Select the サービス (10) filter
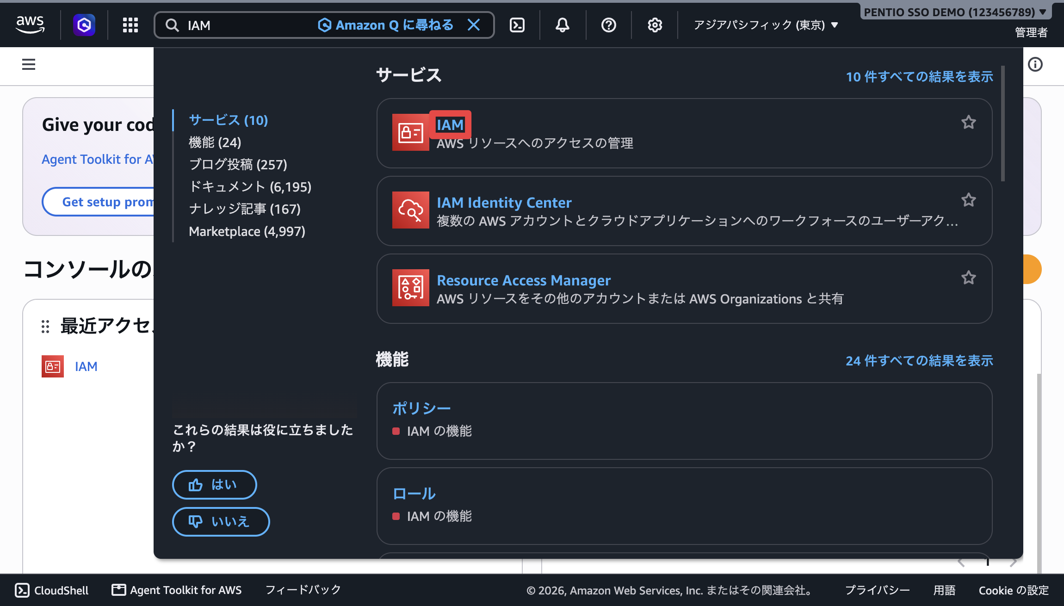The image size is (1064, 606). click(229, 120)
